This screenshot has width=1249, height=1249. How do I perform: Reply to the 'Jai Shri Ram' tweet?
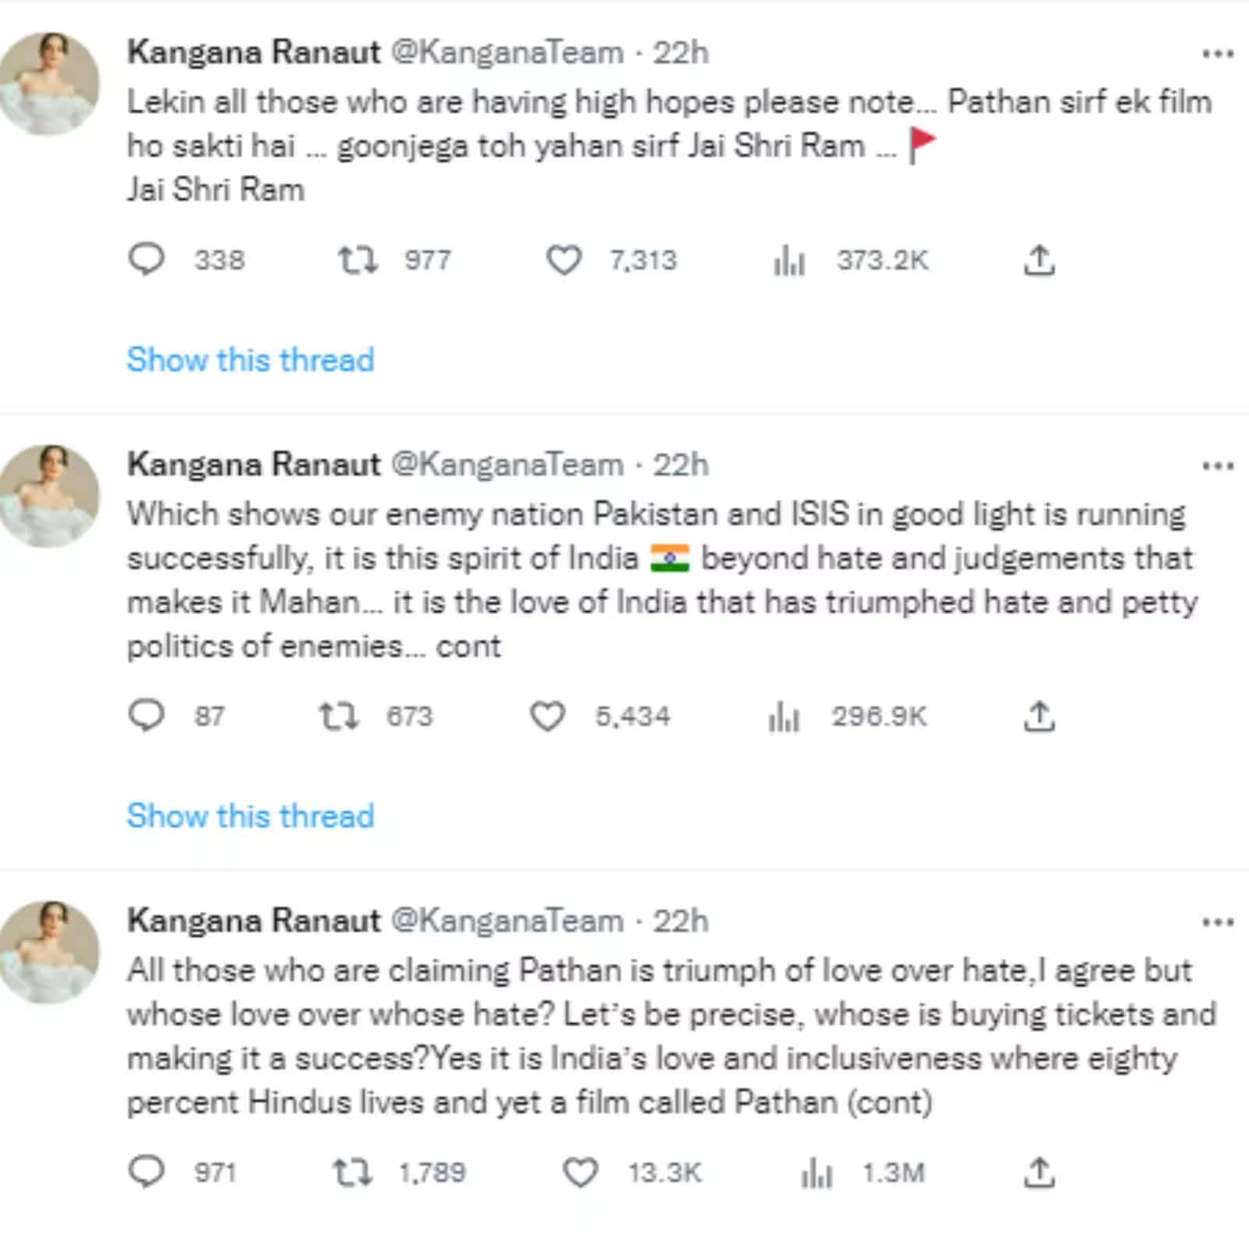pos(146,260)
